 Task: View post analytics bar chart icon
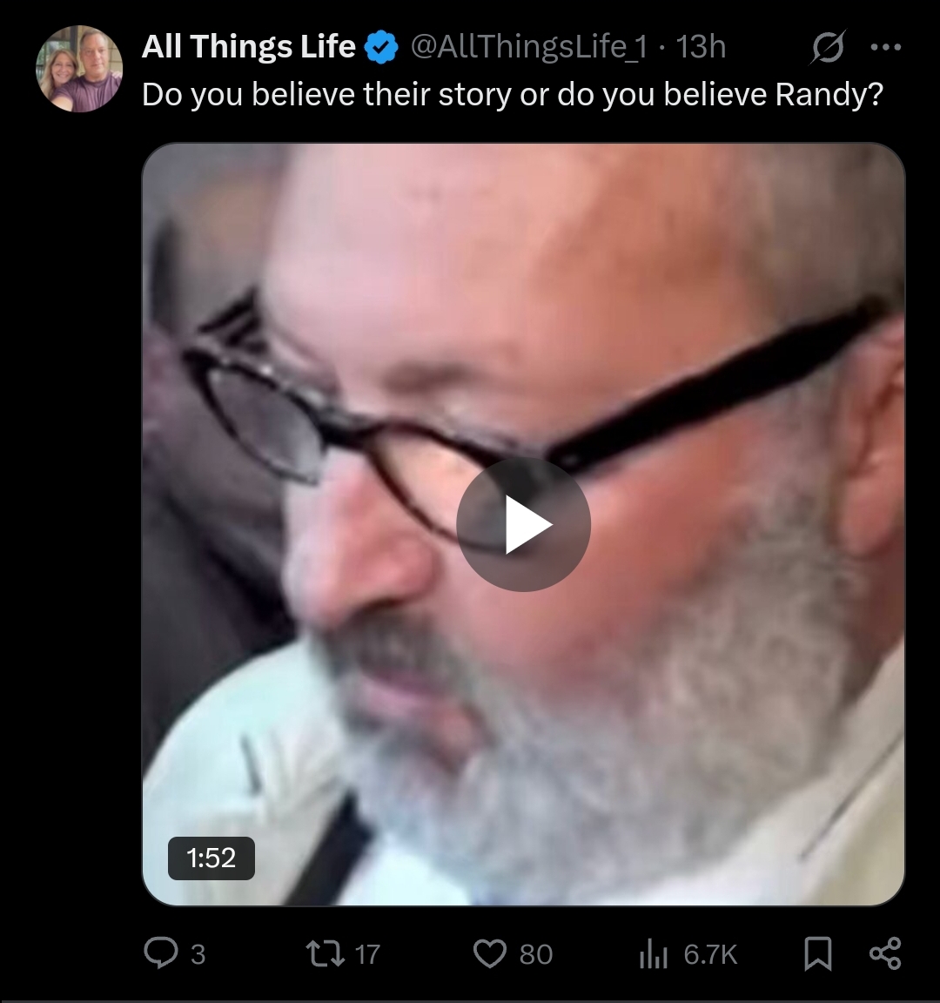coord(654,953)
